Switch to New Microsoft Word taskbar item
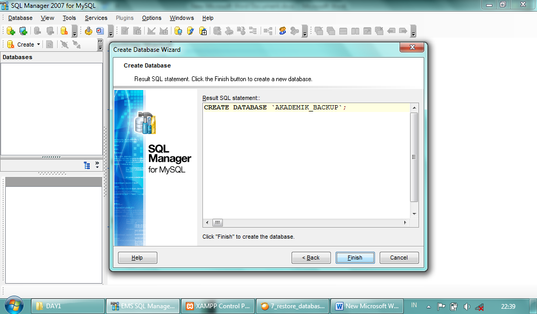The image size is (537, 314). 368,306
